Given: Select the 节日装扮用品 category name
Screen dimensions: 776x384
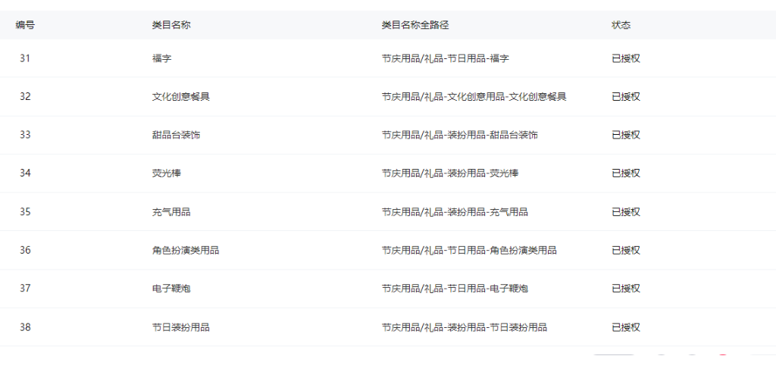Looking at the screenshot, I should point(180,327).
